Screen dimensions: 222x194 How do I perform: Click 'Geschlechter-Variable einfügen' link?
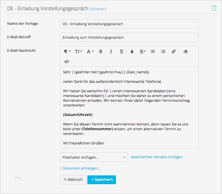coord(157,157)
